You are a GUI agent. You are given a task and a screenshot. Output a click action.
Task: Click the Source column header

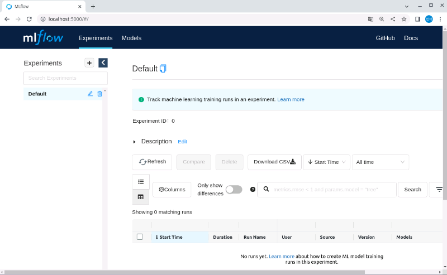327,237
